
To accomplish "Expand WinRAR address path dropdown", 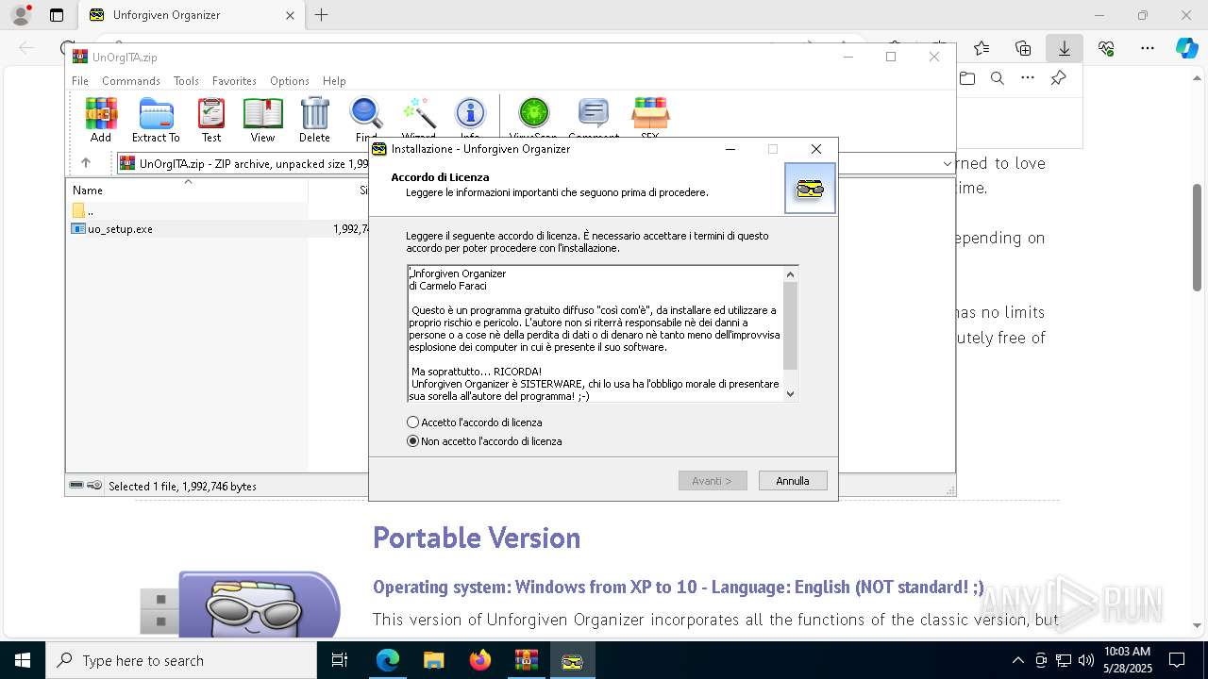I will (x=947, y=164).
